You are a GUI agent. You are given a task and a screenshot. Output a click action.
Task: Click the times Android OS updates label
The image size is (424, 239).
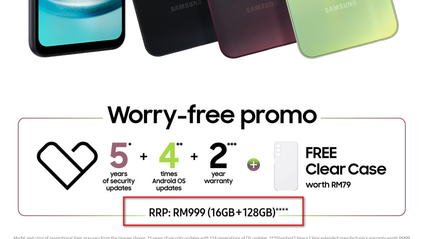coord(169,181)
